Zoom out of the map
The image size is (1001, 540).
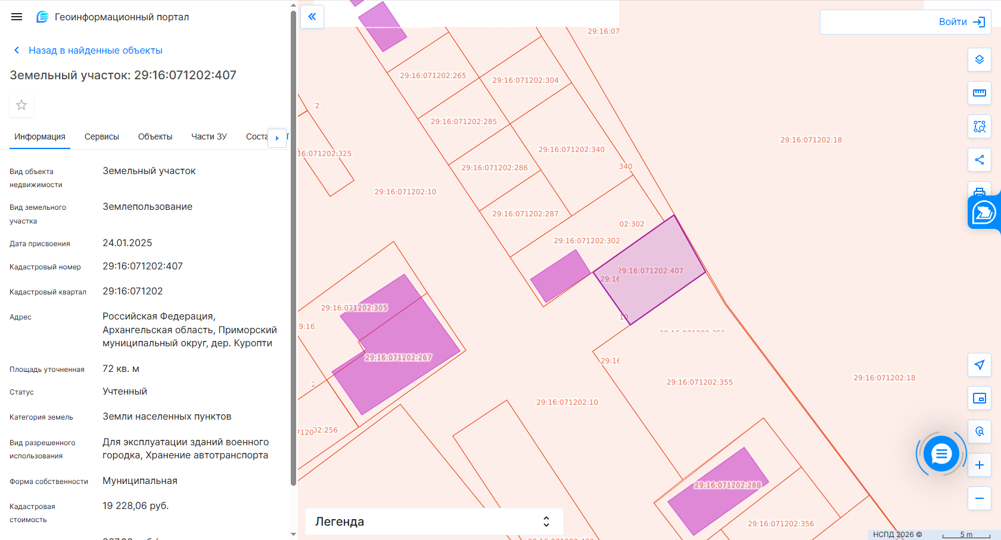[x=980, y=498]
